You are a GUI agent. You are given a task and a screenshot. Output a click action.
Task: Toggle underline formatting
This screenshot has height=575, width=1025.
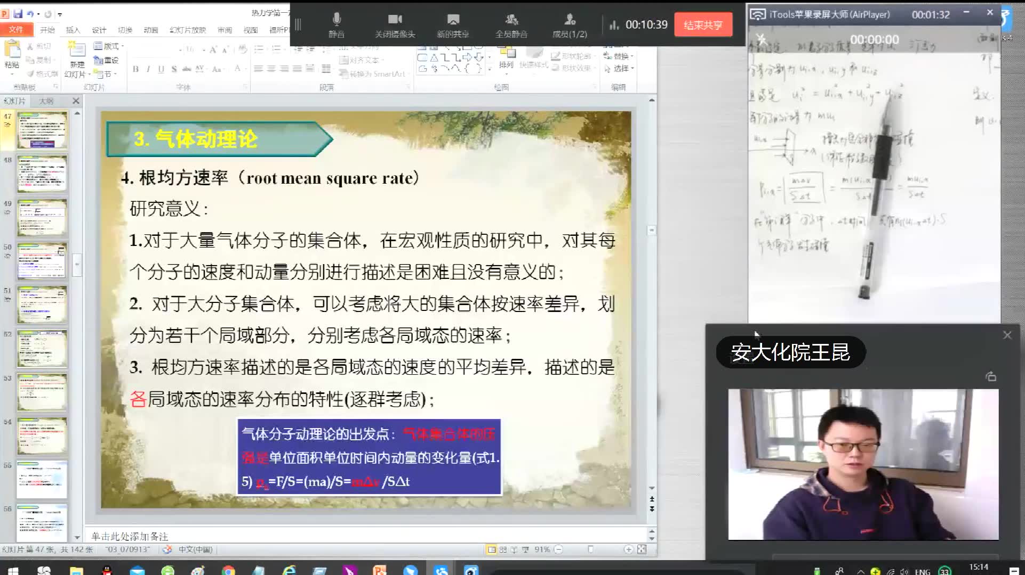(x=161, y=69)
